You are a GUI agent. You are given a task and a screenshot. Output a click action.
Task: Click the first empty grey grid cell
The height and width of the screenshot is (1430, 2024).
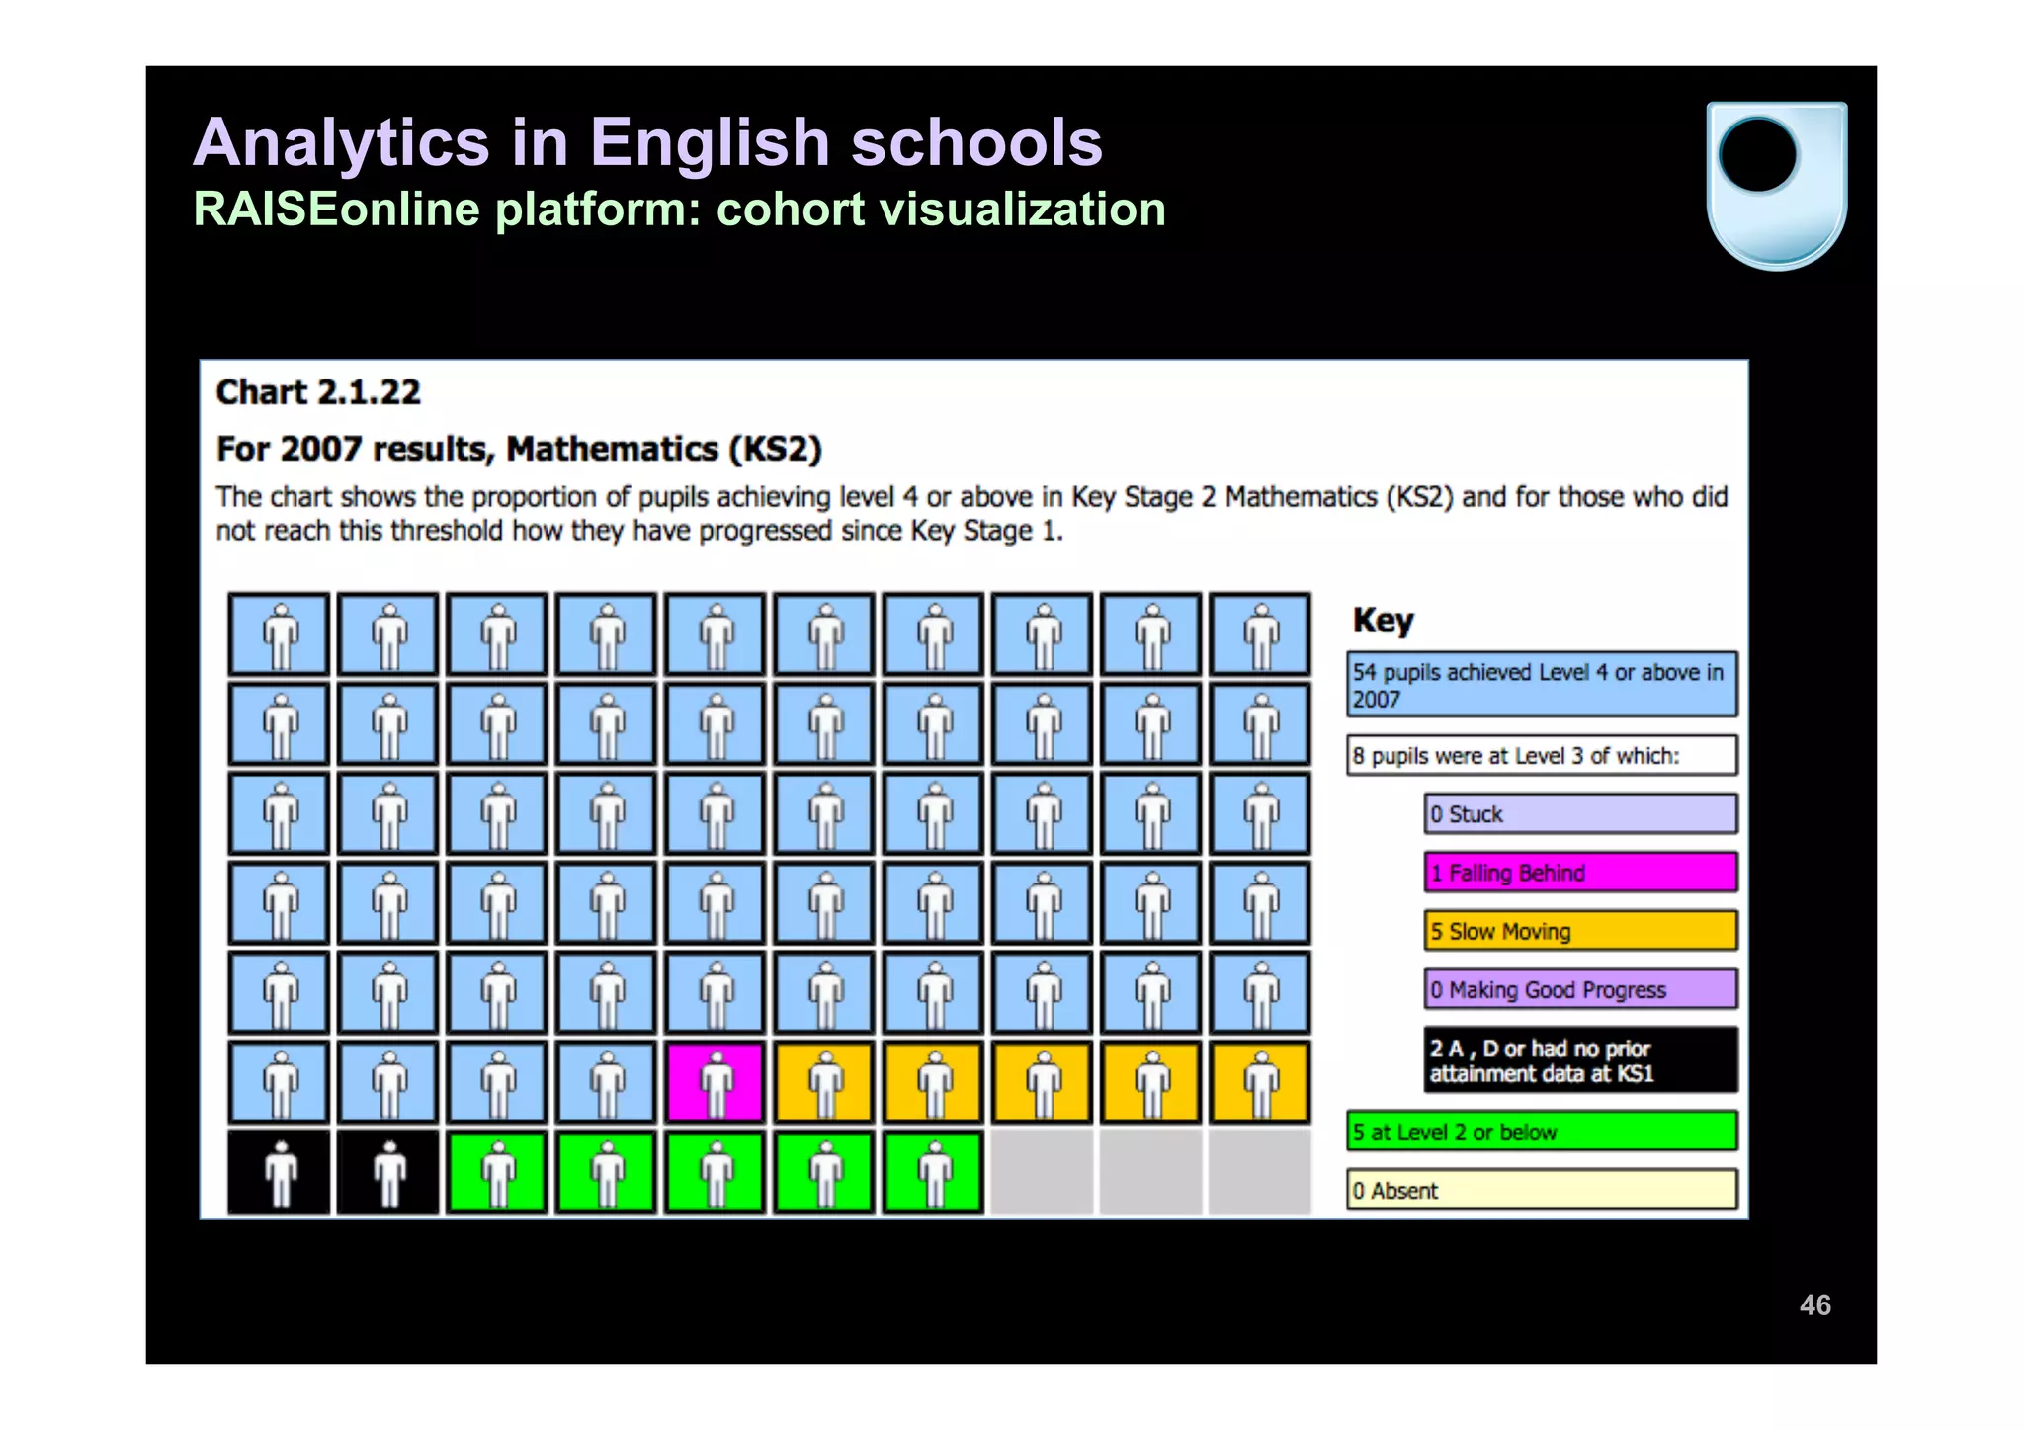coord(1042,1172)
